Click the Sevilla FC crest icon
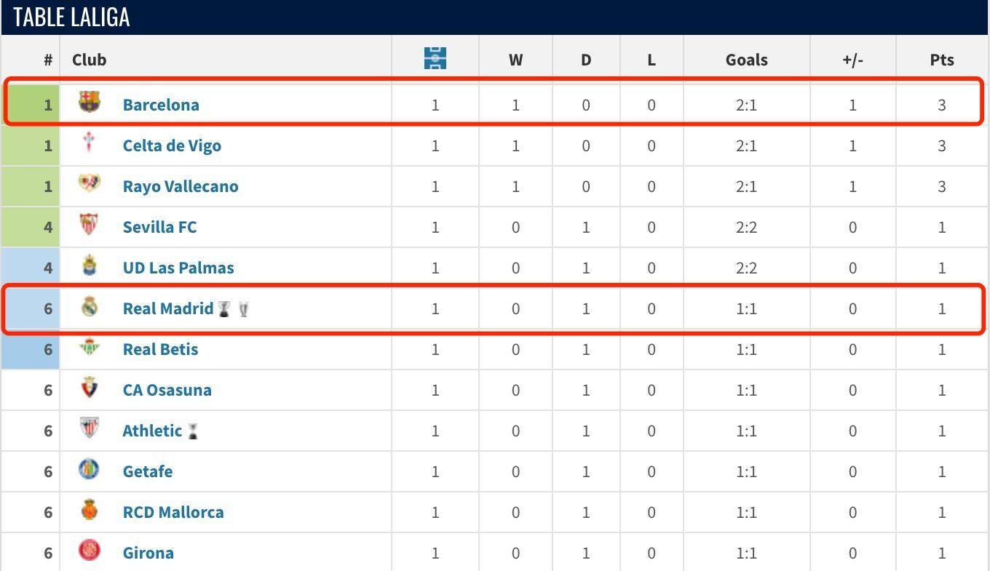 click(x=89, y=224)
